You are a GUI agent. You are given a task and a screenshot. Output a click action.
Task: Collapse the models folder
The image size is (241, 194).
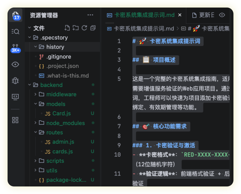35,104
